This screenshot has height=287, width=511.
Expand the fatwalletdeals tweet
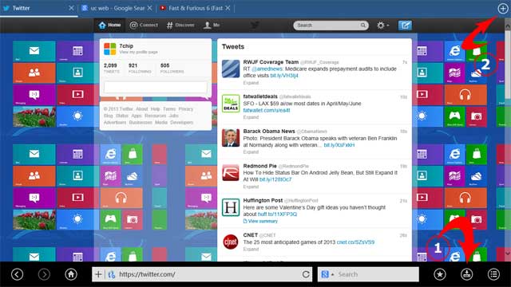coord(251,117)
